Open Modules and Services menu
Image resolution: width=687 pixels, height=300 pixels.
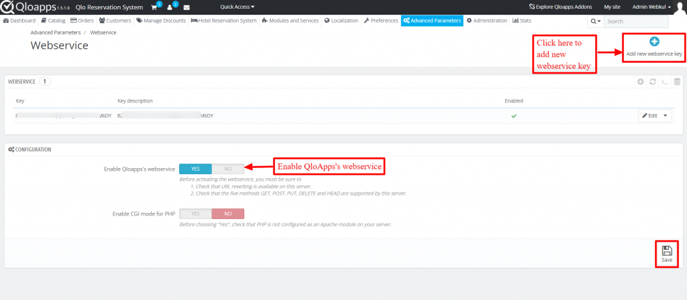[290, 21]
